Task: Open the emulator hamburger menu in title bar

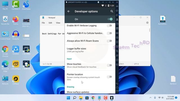Action: (103, 2)
